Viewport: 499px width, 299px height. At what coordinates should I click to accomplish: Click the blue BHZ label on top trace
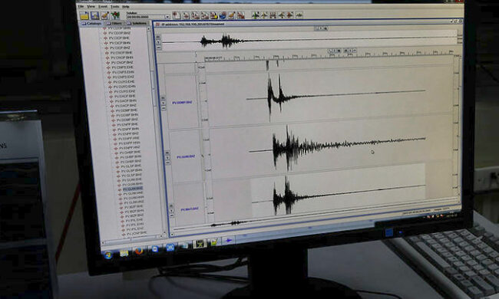click(x=182, y=103)
